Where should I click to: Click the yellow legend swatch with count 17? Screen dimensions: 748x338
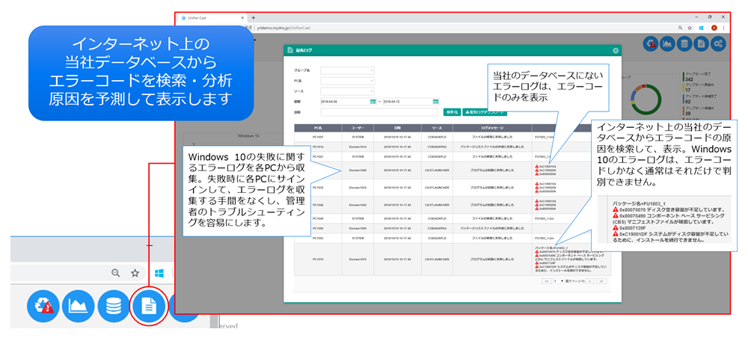[684, 88]
